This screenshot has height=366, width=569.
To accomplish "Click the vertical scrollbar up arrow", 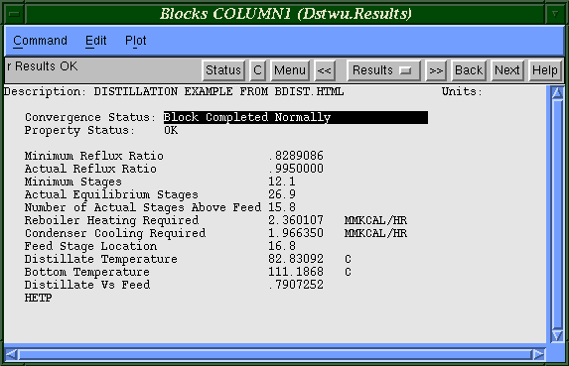I will [x=557, y=93].
